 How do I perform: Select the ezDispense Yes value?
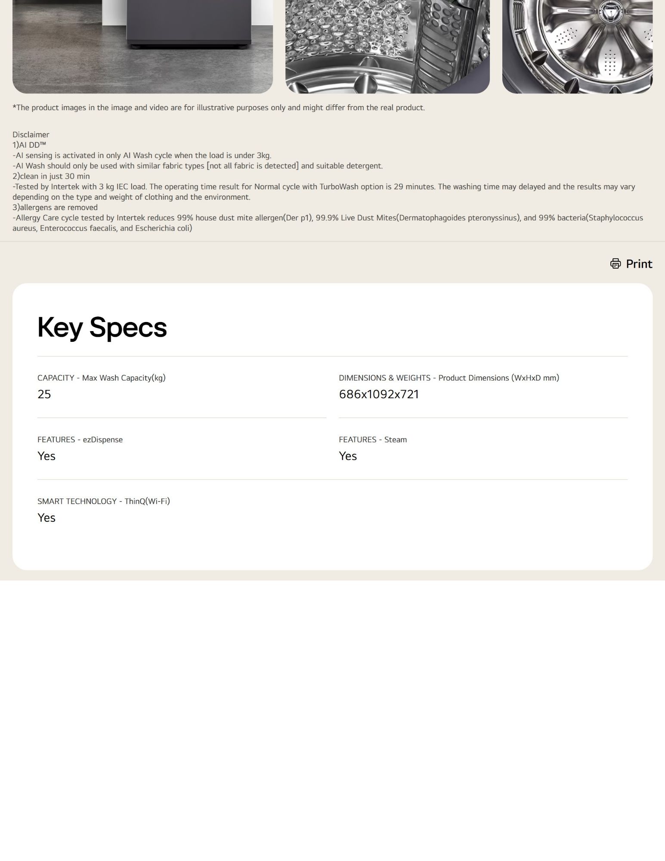tap(46, 455)
